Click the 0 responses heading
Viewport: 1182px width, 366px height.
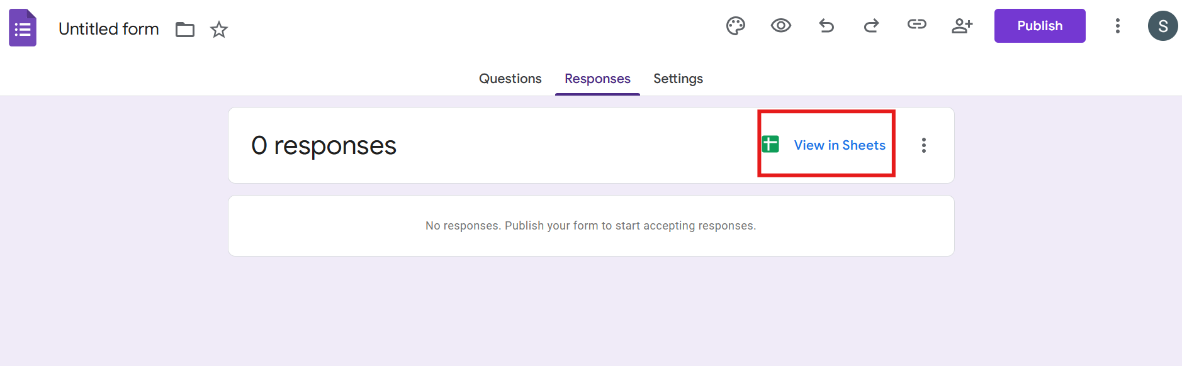click(324, 146)
